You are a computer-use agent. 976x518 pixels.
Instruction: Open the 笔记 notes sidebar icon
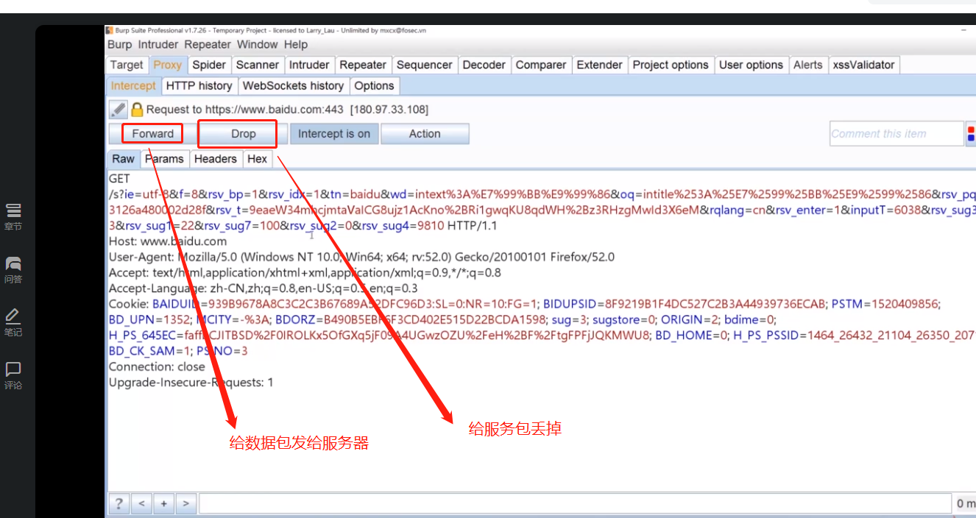13,322
